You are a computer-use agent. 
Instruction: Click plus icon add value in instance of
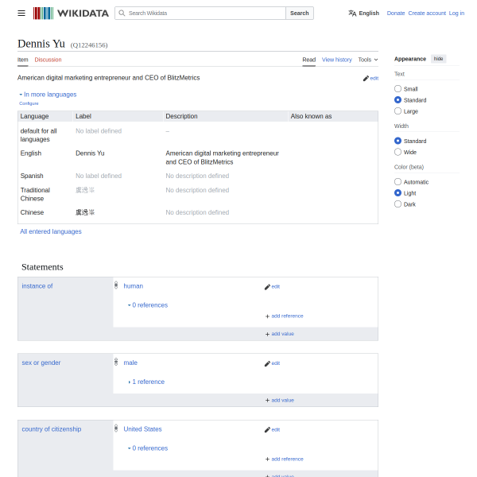[267, 334]
